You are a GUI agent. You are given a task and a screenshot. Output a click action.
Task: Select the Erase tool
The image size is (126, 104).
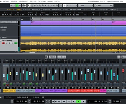point(40,5)
